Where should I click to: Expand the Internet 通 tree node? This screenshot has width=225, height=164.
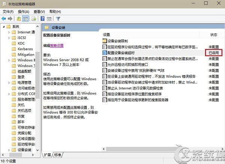point(9,32)
